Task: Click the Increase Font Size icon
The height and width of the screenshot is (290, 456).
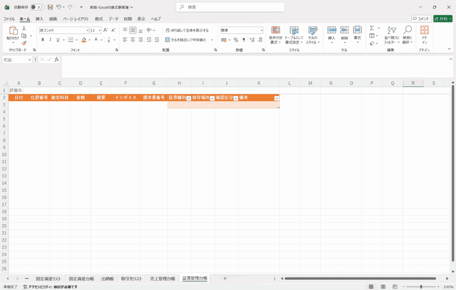Action: click(x=106, y=30)
